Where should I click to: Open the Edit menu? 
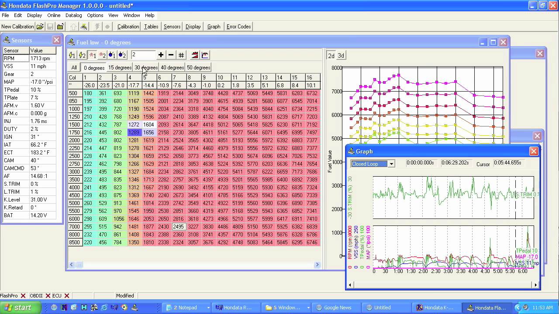tap(18, 15)
